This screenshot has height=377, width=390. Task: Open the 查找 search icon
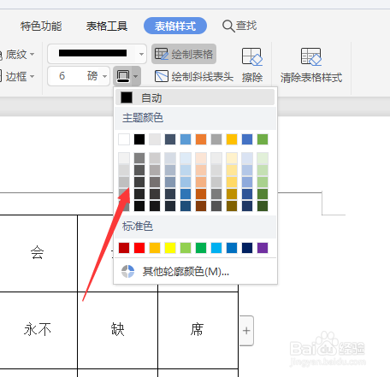click(x=228, y=26)
